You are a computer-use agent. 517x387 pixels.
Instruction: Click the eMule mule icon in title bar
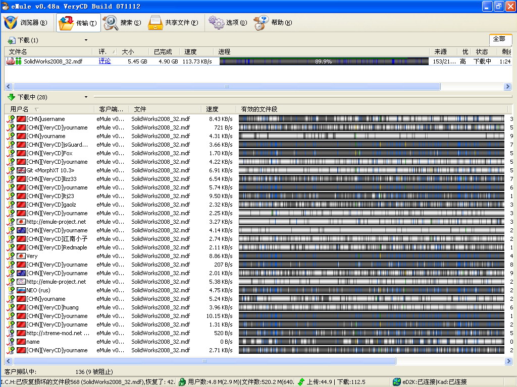pyautogui.click(x=5, y=6)
